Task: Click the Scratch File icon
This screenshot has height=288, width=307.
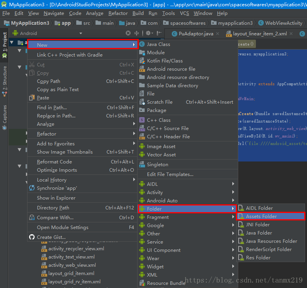Action: point(142,102)
